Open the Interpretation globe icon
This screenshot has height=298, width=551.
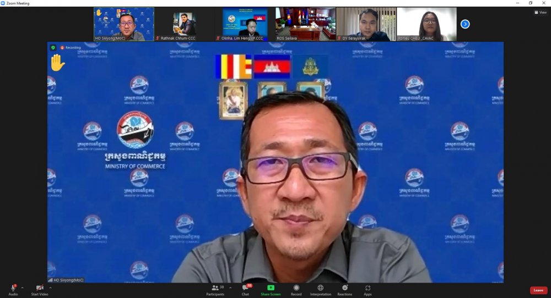(320, 289)
